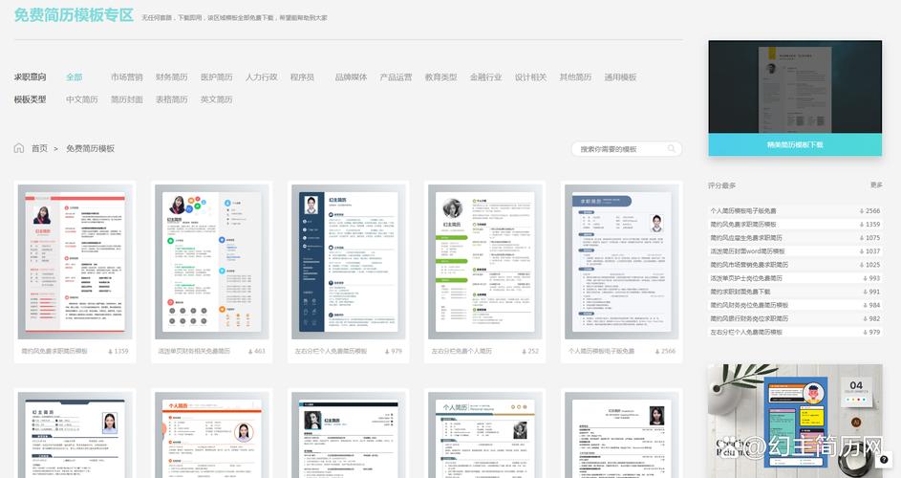Open 左右分栏个人免费简历模板 in the sidebar list

746,333
